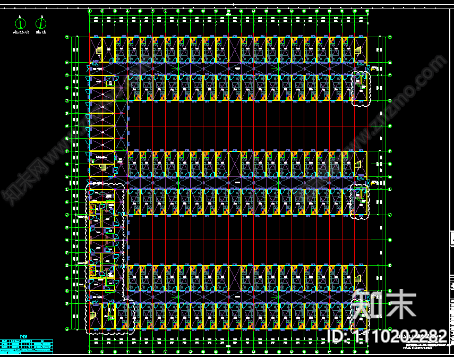This screenshot has height=357, width=454.
Task: Click the left north arrow compass symbol
Action: [20, 23]
